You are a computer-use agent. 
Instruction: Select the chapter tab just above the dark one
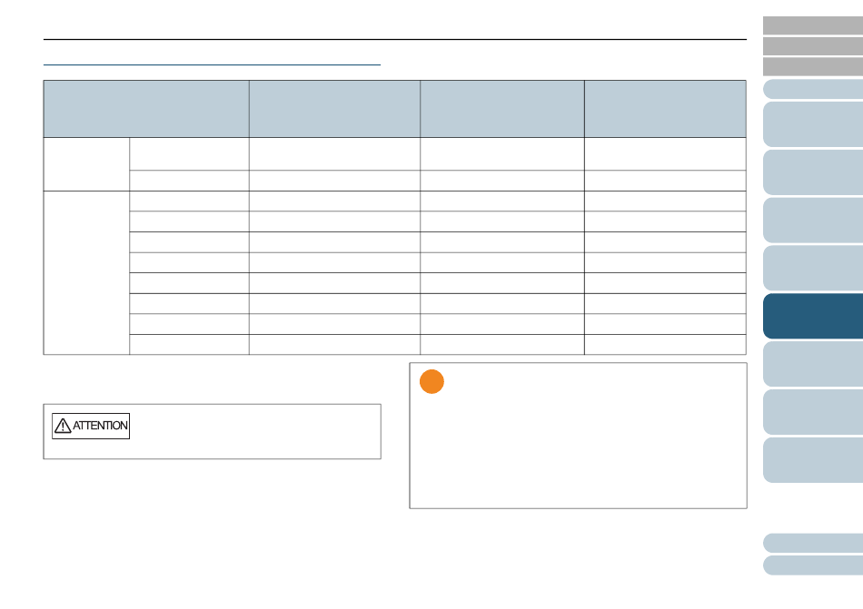tap(813, 268)
